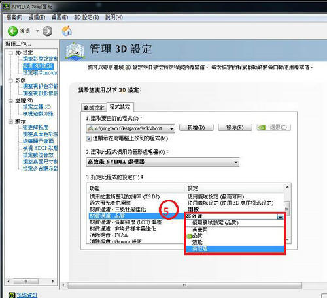Image resolution: width=327 pixels, height=298 pixels.
Task: Open 調整視訊影像設定 in the tree
Action: click(x=40, y=93)
